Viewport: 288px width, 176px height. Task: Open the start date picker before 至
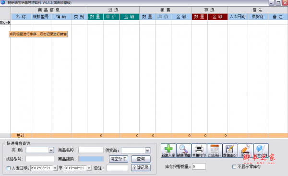(x=55, y=168)
